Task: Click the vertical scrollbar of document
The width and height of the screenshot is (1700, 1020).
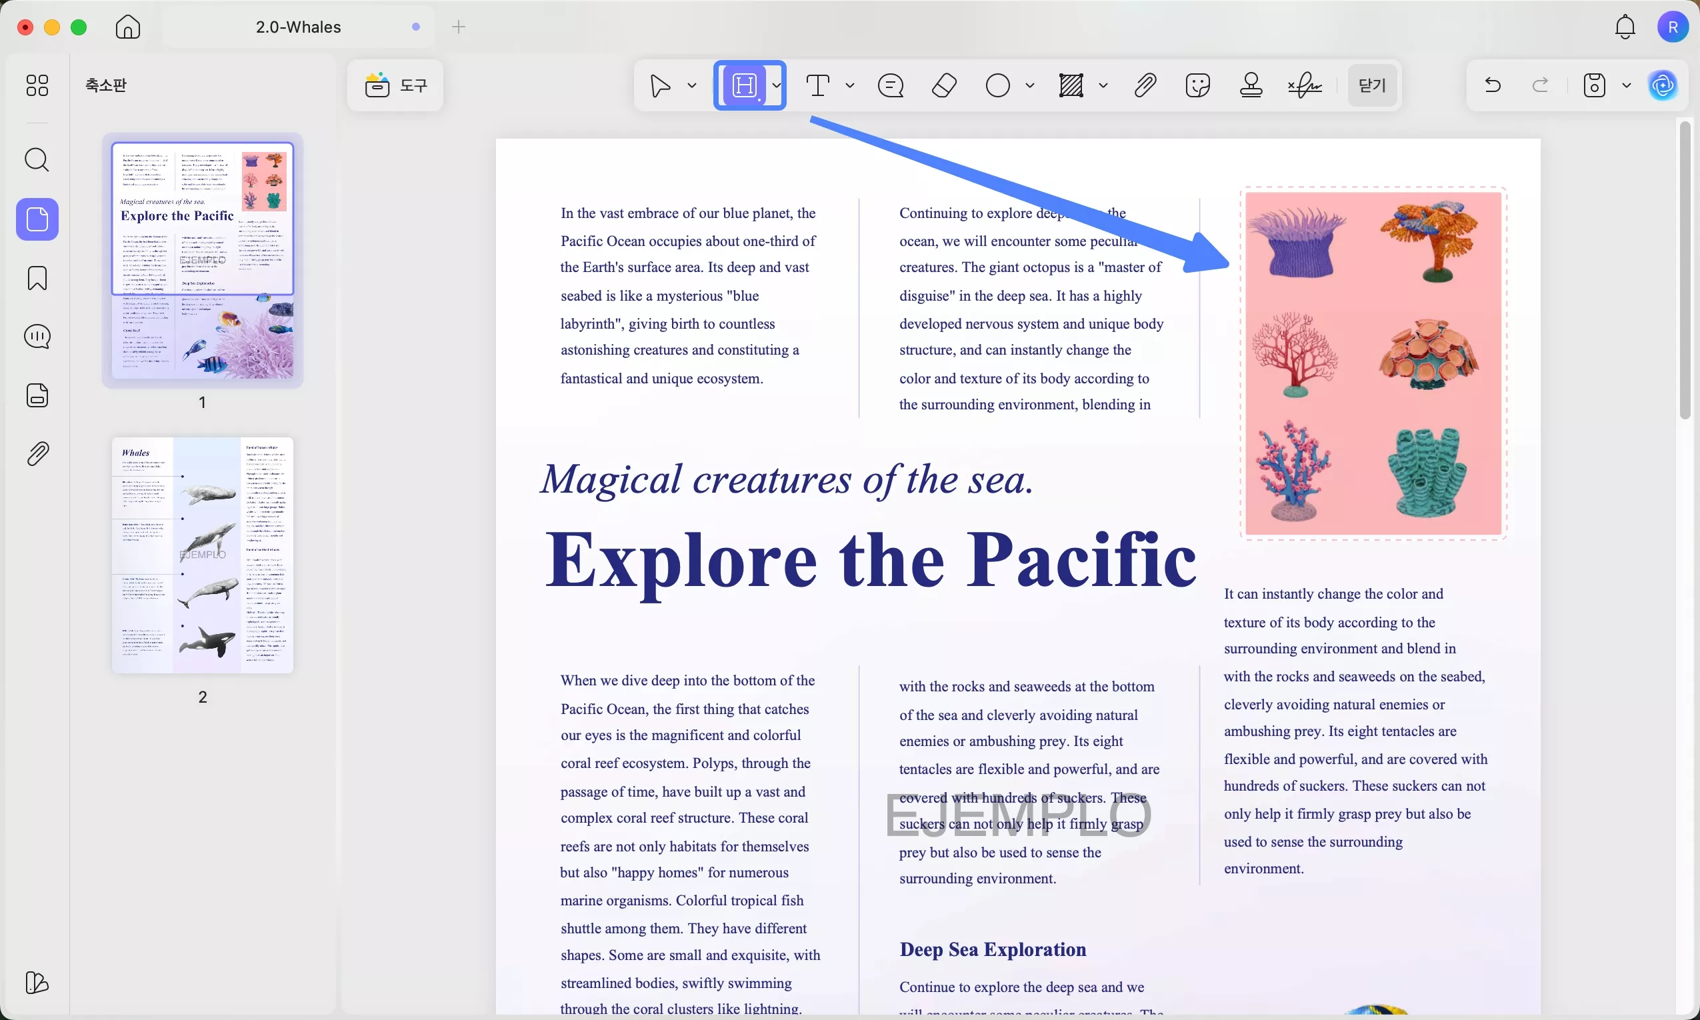Action: point(1684,271)
